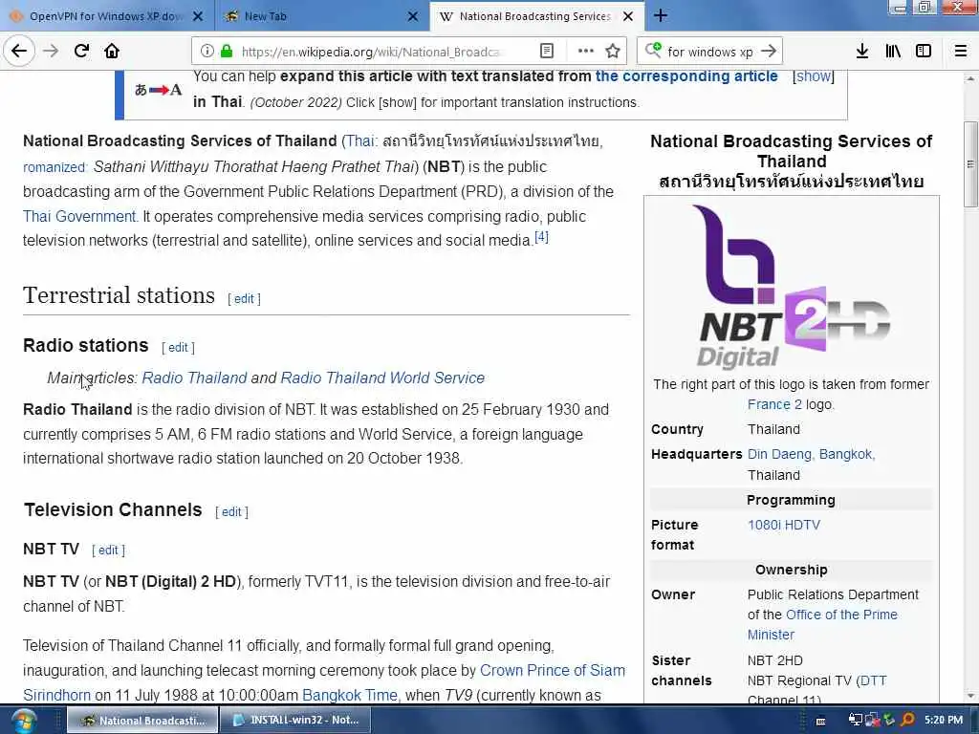
Task: Open page actions three-dots menu
Action: point(586,51)
